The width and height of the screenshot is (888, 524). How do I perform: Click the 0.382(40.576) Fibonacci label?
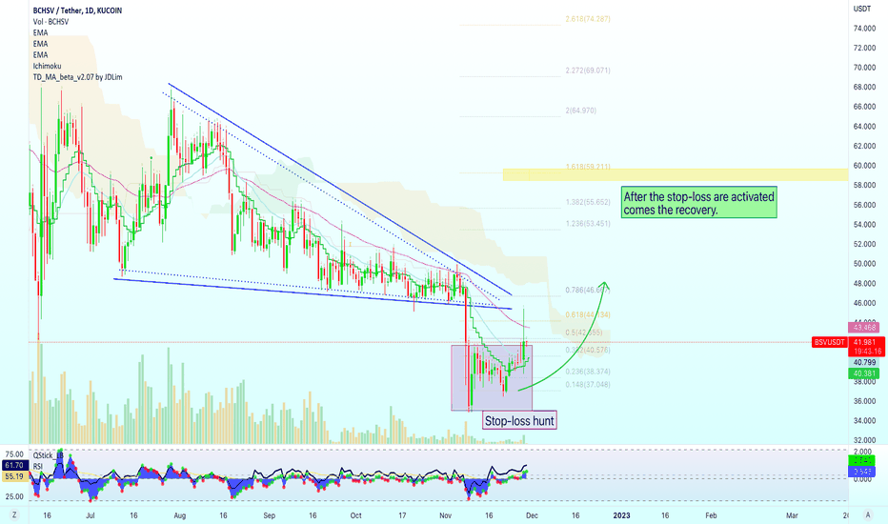tap(588, 350)
